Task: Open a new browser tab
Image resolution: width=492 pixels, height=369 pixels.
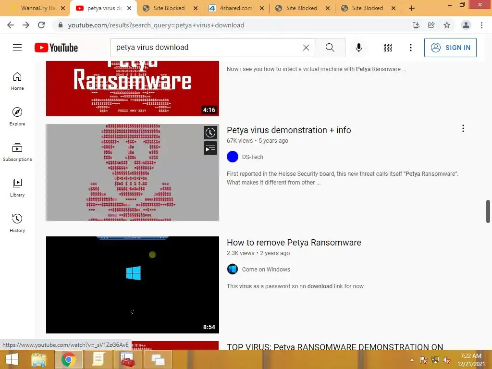Action: pyautogui.click(x=412, y=8)
